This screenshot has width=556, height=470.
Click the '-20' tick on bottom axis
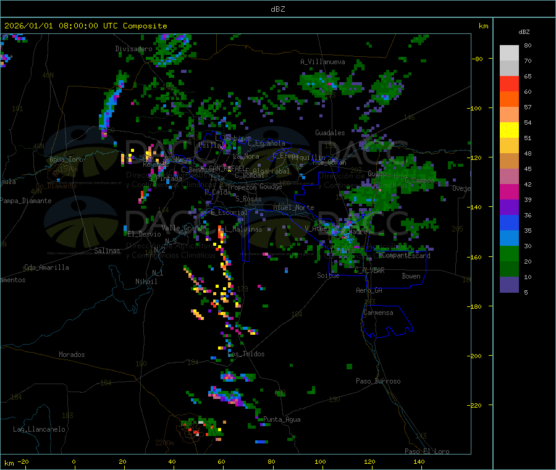coord(23,461)
